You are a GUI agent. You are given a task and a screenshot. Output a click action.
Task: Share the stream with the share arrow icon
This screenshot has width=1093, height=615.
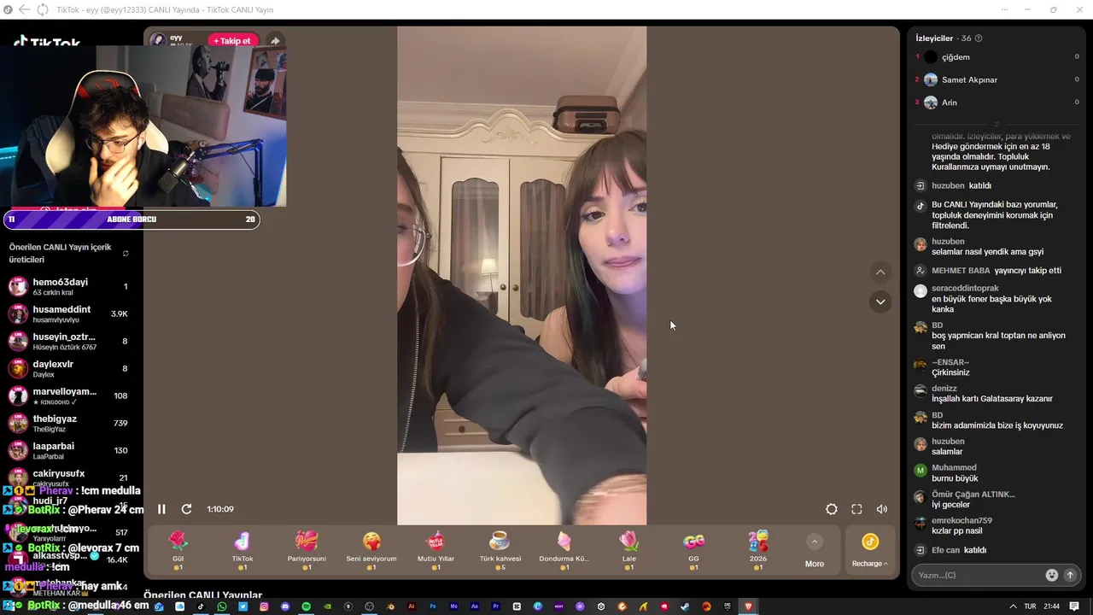tap(275, 41)
